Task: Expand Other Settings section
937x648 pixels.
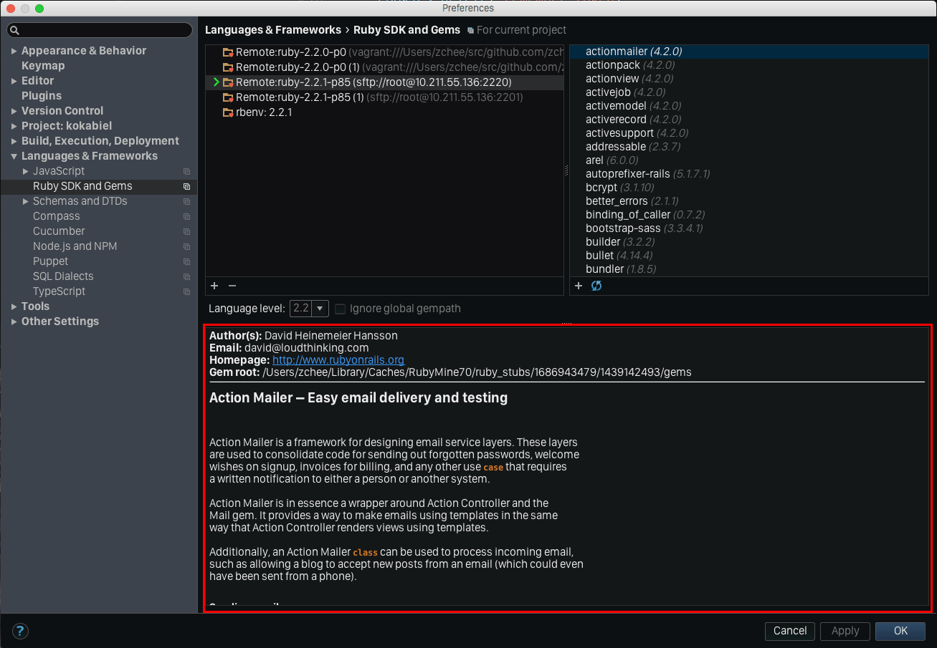Action: [14, 321]
